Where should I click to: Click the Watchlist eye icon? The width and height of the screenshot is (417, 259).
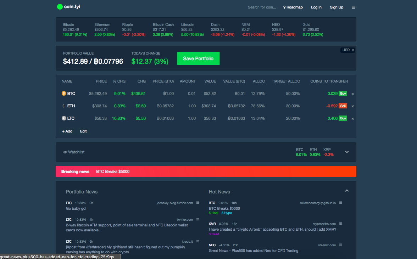(x=65, y=152)
